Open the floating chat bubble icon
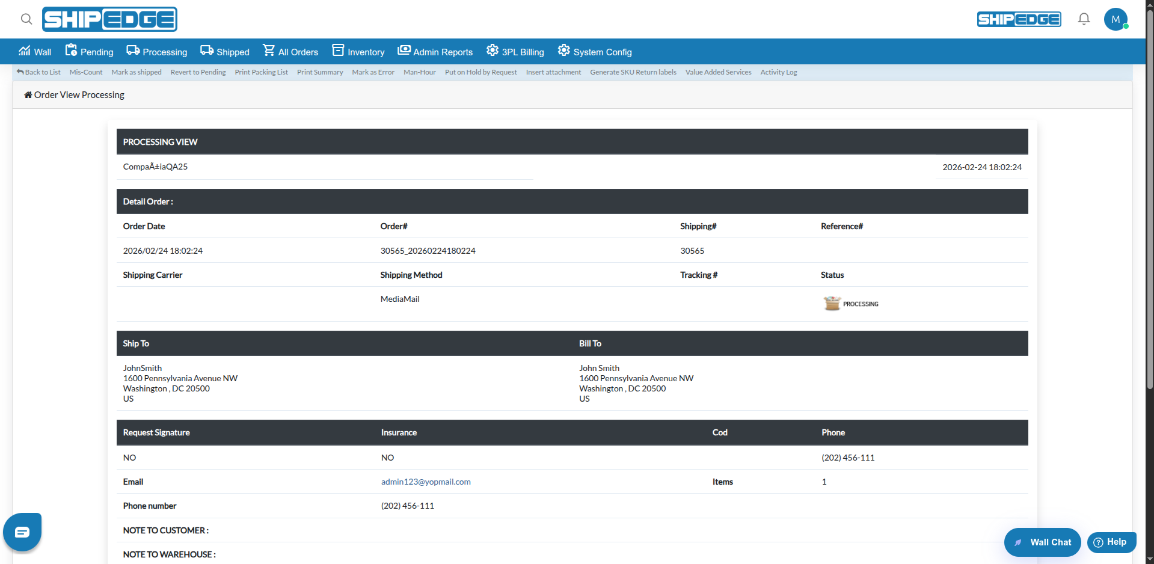This screenshot has width=1154, height=564. 22,532
